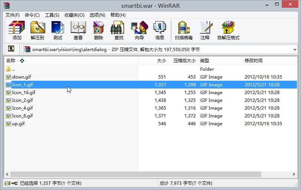Select the Icon_4.gif file name

[x=22, y=108]
